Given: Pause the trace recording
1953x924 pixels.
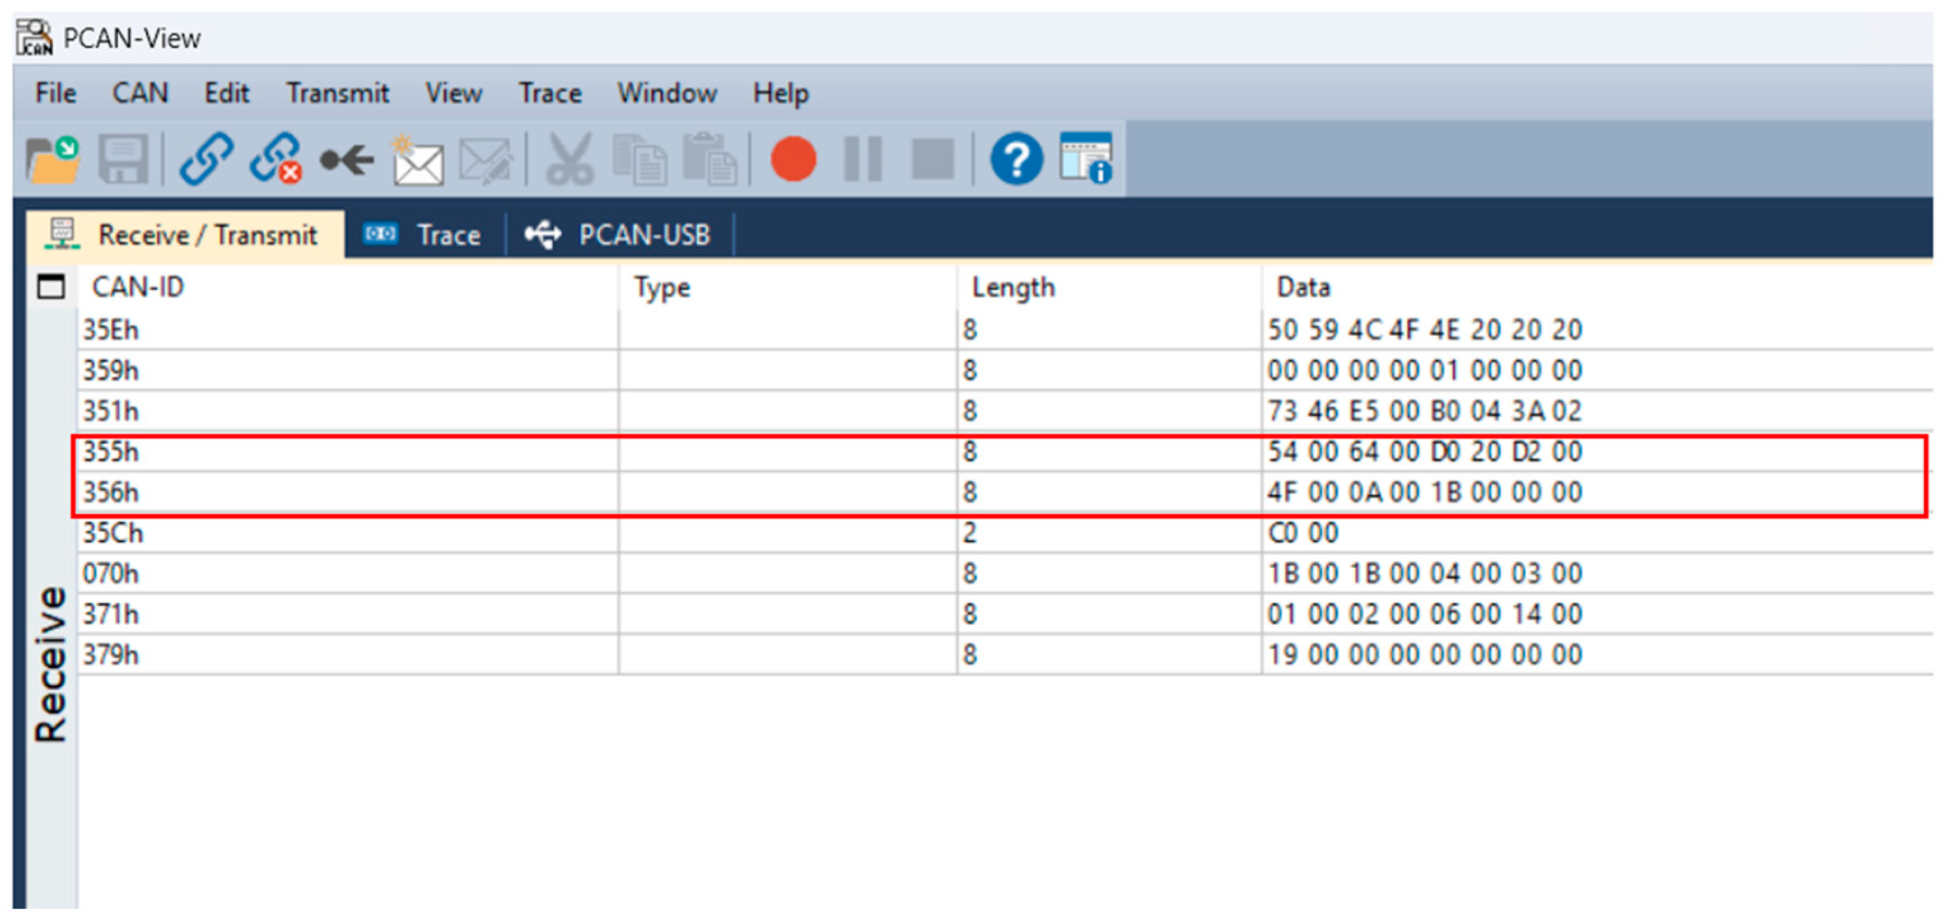Looking at the screenshot, I should [863, 159].
